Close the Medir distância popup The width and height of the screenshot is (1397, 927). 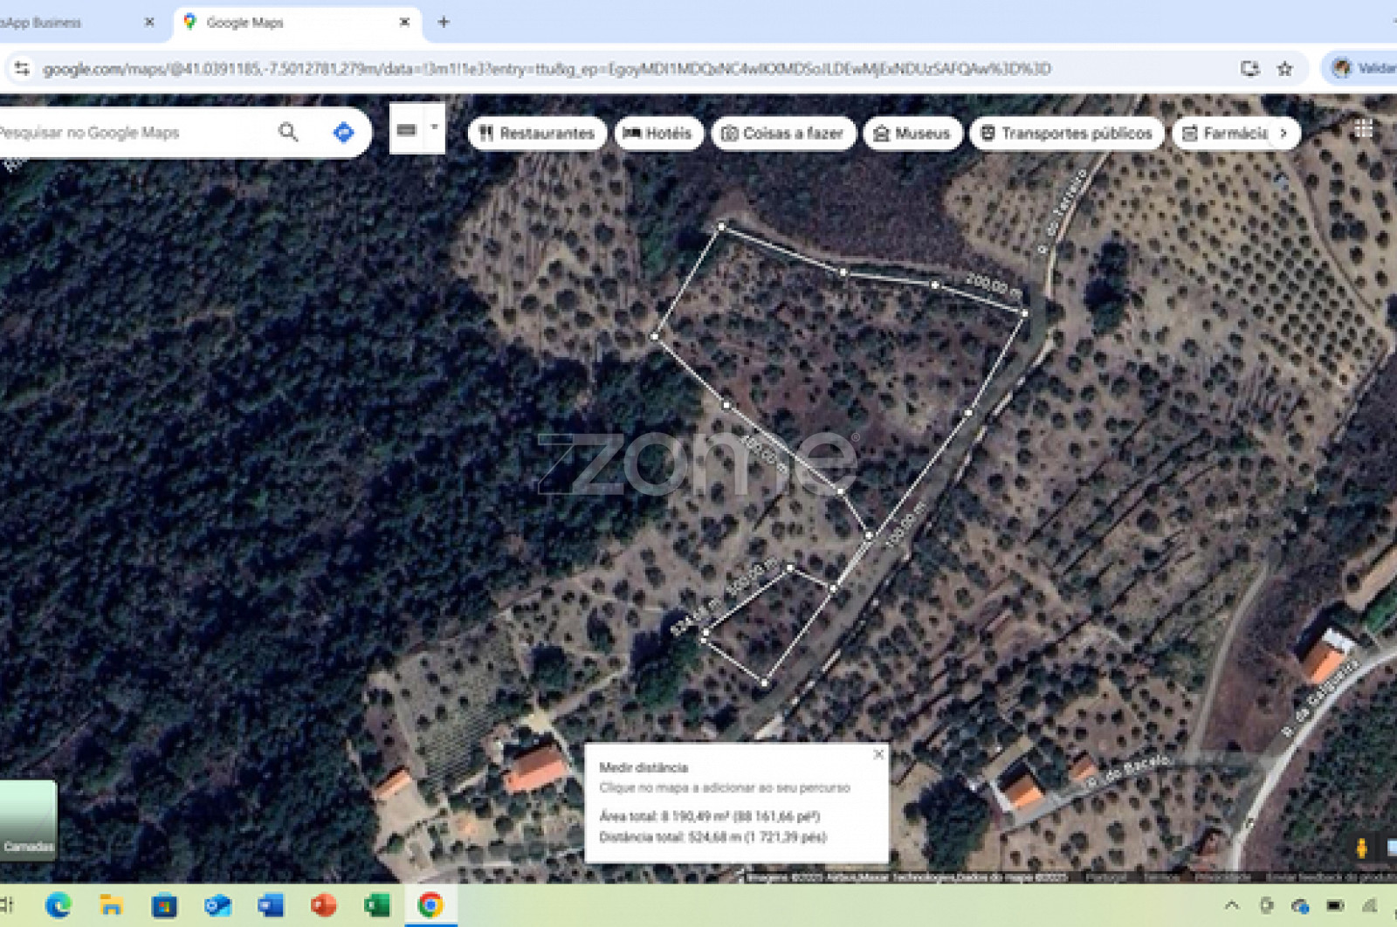pos(878,754)
